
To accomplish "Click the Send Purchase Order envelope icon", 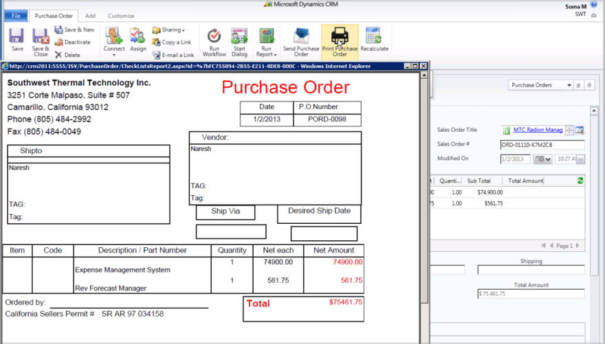I will coord(301,36).
